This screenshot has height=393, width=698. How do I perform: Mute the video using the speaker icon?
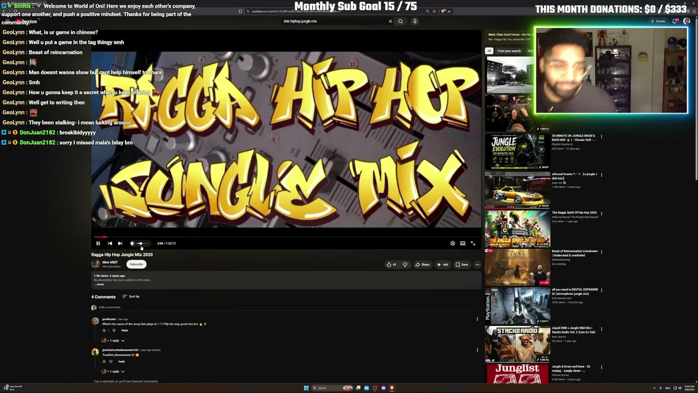[x=132, y=243]
